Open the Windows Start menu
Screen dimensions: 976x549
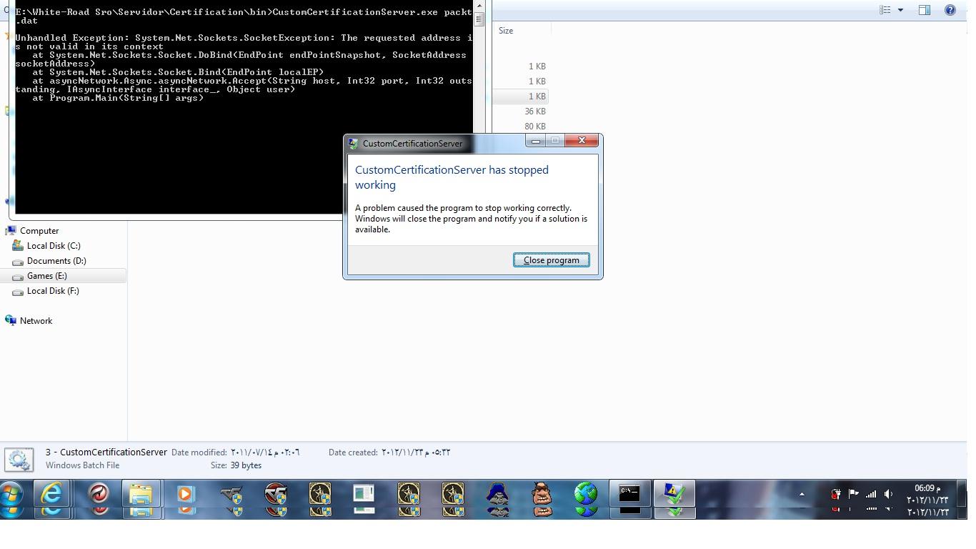pyautogui.click(x=12, y=494)
